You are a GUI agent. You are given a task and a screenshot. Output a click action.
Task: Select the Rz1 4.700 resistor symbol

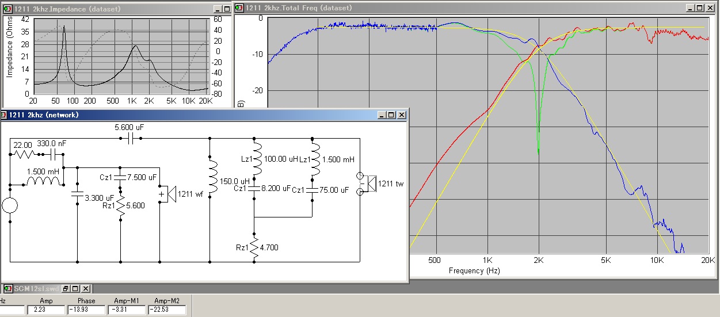click(x=254, y=247)
